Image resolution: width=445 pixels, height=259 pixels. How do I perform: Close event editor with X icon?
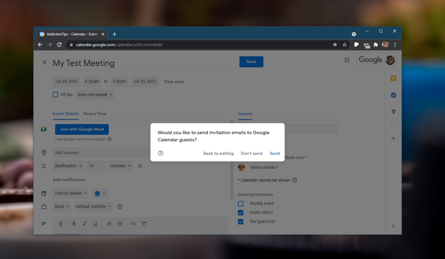[44, 62]
